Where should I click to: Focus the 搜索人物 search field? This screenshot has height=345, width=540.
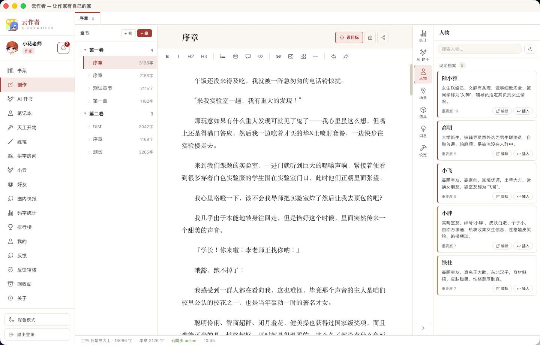click(x=480, y=49)
